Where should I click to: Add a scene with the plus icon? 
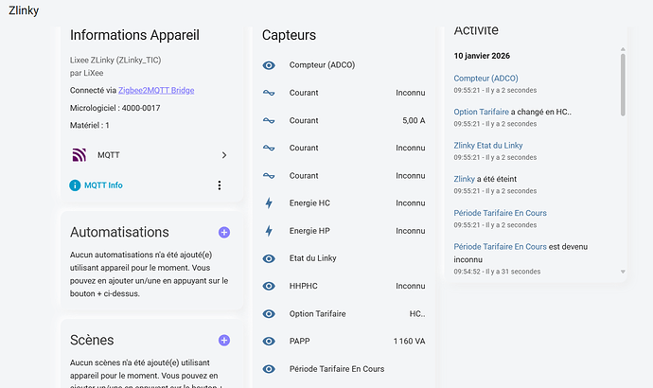point(224,340)
